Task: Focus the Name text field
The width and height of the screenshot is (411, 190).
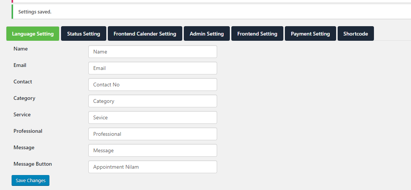Action: pyautogui.click(x=153, y=52)
